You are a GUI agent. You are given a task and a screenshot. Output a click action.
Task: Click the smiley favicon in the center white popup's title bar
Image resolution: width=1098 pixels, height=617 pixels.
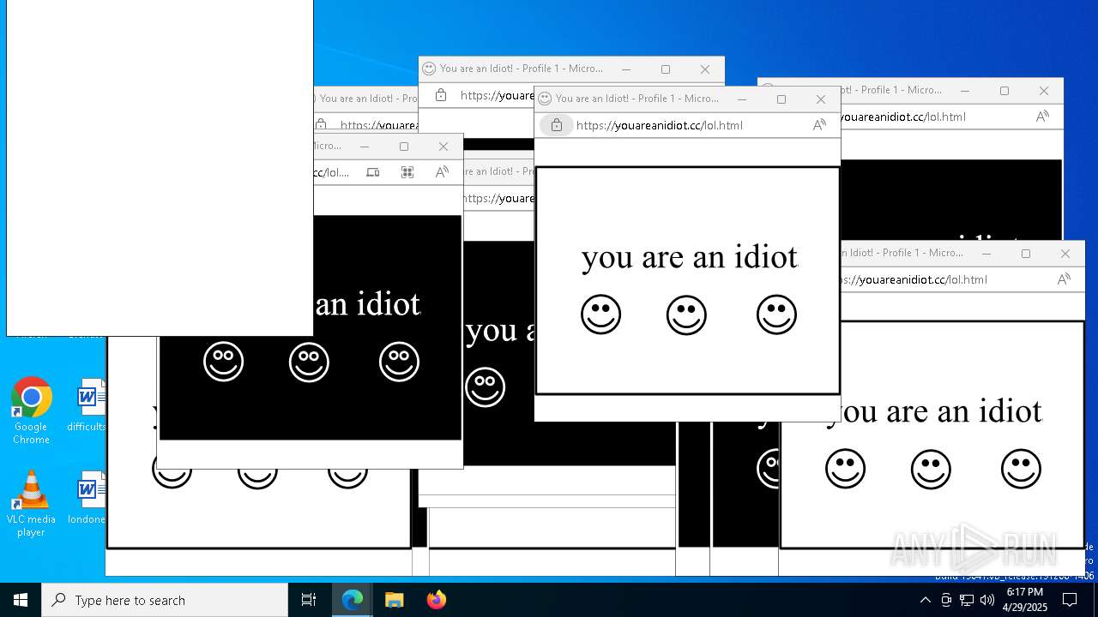(545, 99)
